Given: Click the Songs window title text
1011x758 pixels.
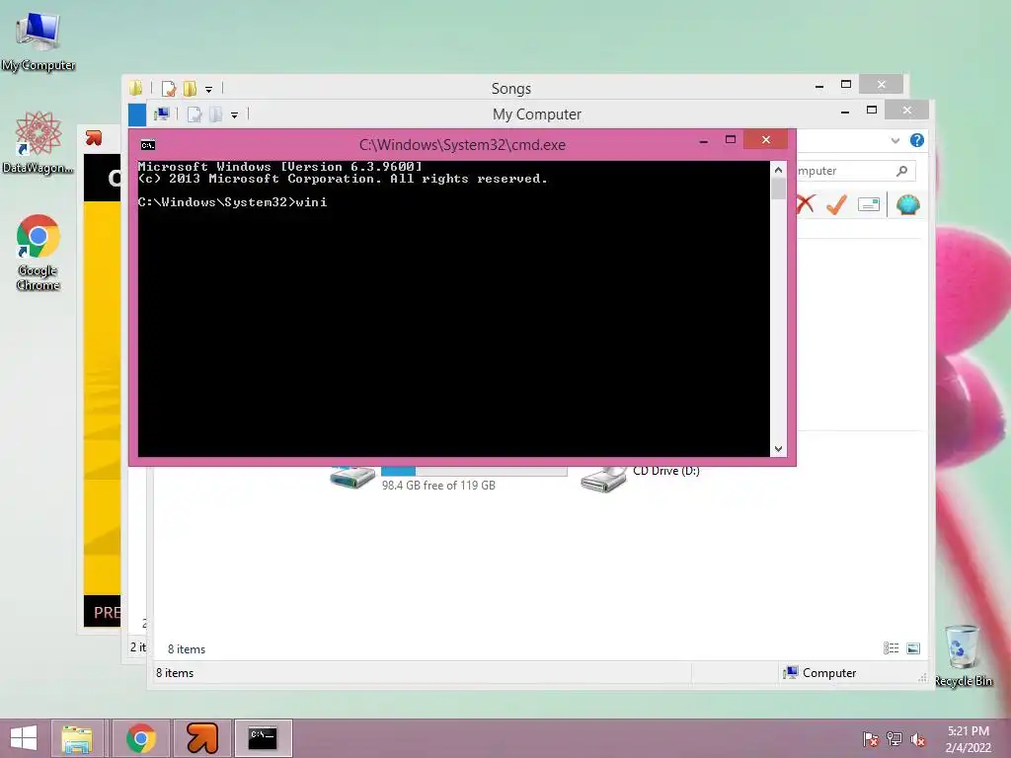Looking at the screenshot, I should tap(511, 88).
